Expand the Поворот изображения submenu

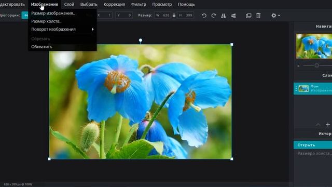tap(62, 29)
